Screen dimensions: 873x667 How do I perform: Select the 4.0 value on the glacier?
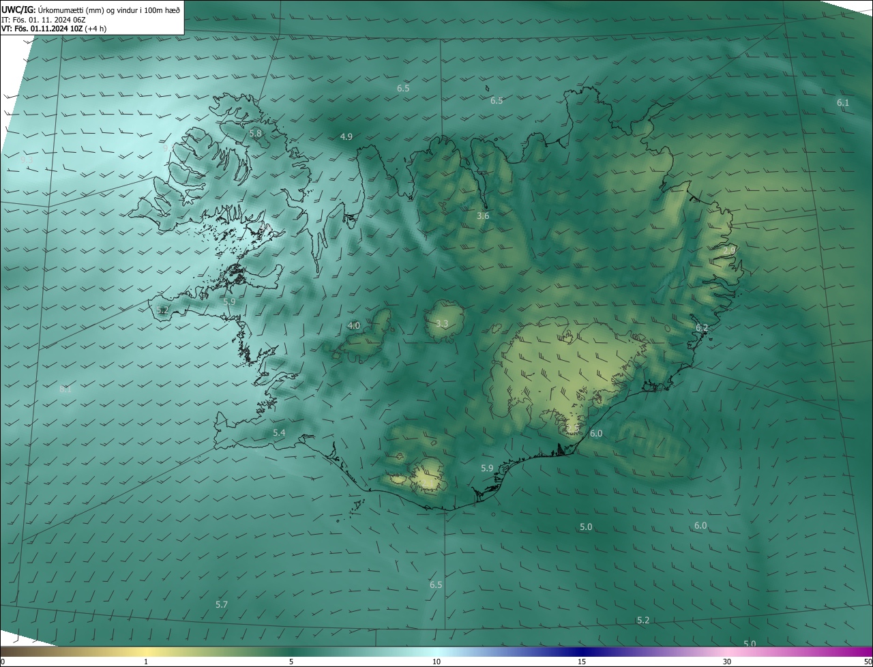pyautogui.click(x=354, y=325)
